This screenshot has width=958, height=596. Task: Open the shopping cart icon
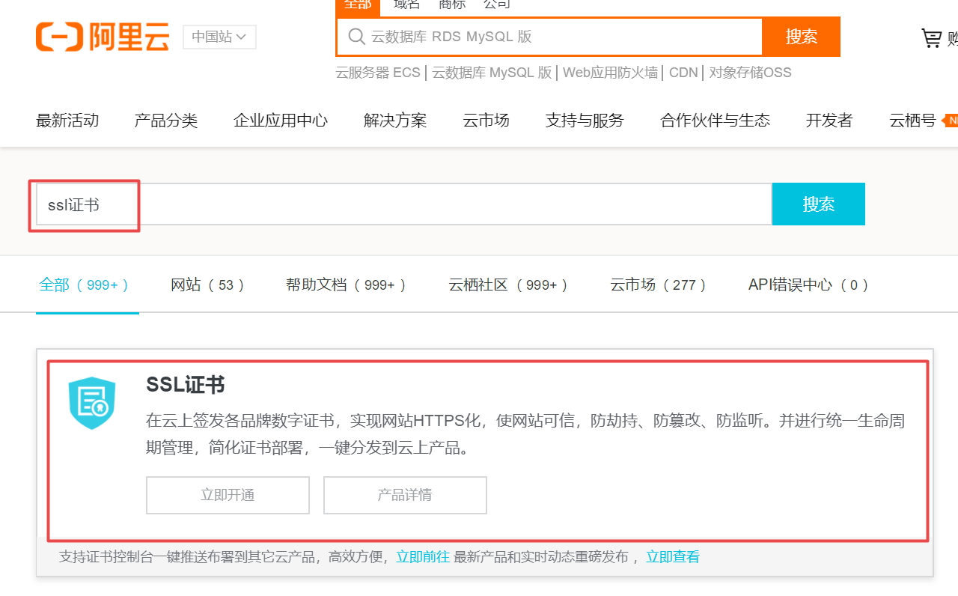pos(931,38)
